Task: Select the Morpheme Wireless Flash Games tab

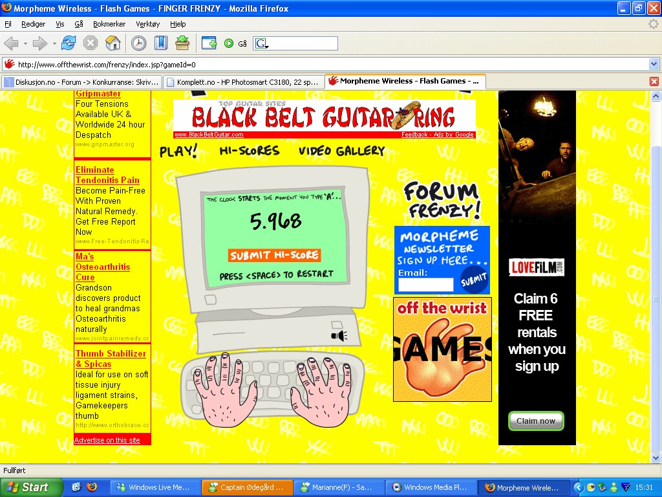Action: point(405,81)
